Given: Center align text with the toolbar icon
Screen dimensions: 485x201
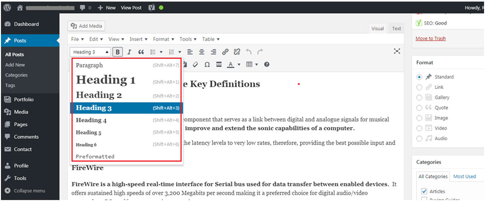Looking at the screenshot, I should point(202,52).
